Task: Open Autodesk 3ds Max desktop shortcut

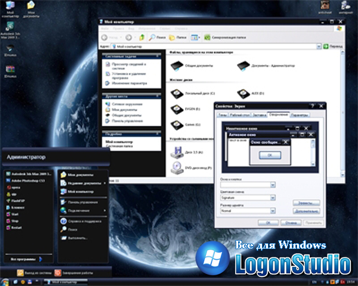Action: coord(10,30)
